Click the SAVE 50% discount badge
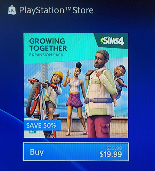This screenshot has width=155, height=171. coord(42,125)
